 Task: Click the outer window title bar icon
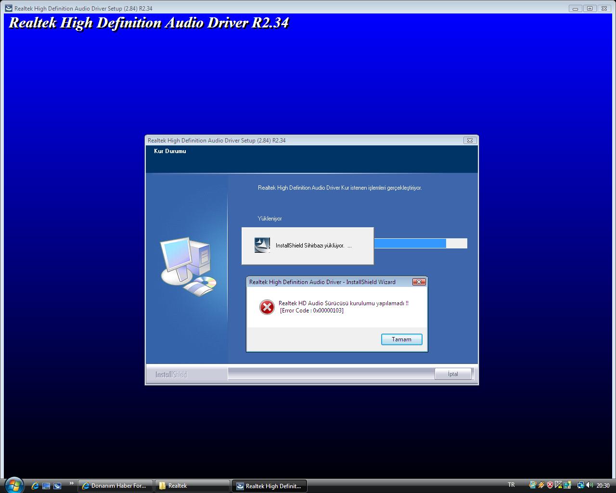pyautogui.click(x=9, y=8)
